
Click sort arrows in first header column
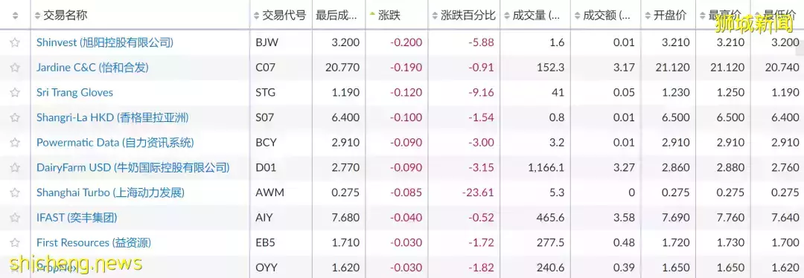click(x=15, y=16)
